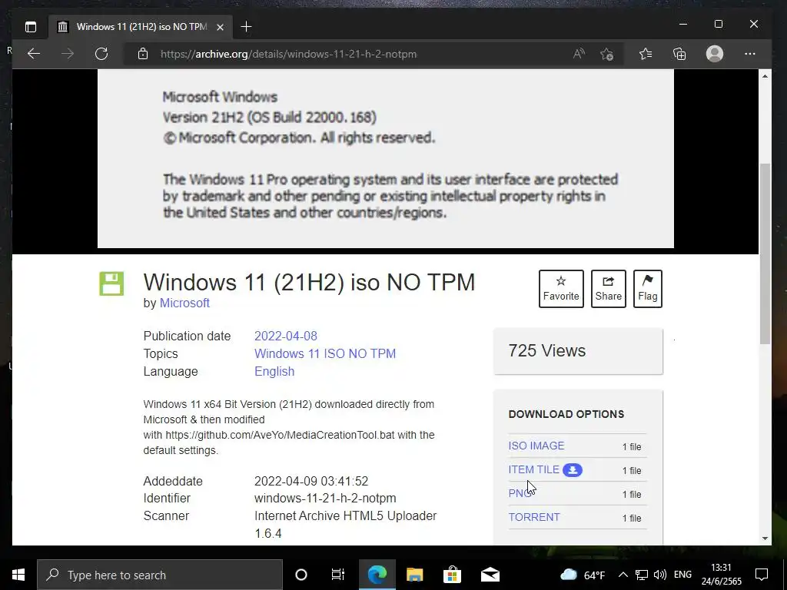The height and width of the screenshot is (590, 787).
Task: Open Cortana from the taskbar
Action: [x=301, y=575]
